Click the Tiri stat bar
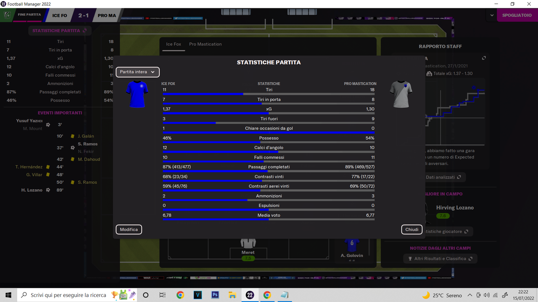538x302 pixels. tap(269, 94)
